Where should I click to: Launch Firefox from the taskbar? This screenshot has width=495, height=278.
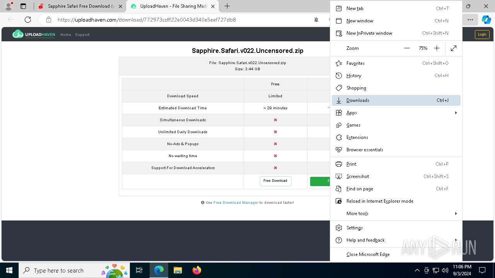tap(196, 270)
